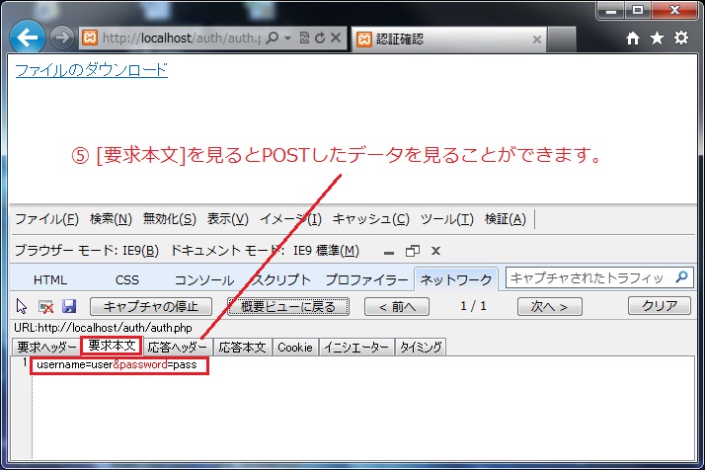Maximize the browser window
This screenshot has width=705, height=470.
coord(637,10)
